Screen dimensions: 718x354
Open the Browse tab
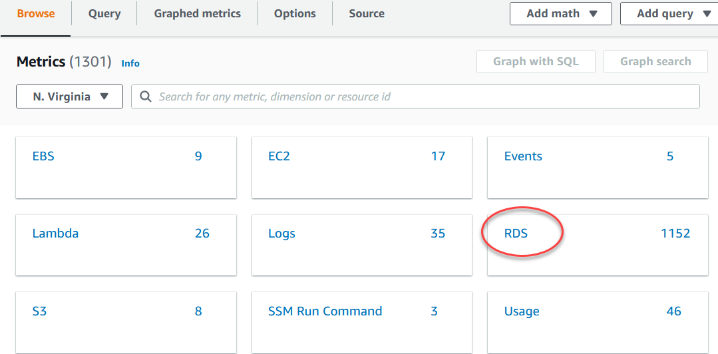coord(35,13)
